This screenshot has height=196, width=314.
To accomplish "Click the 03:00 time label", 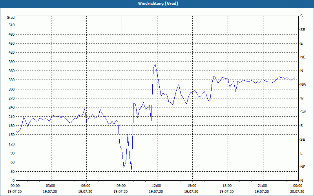I will tap(51, 186).
